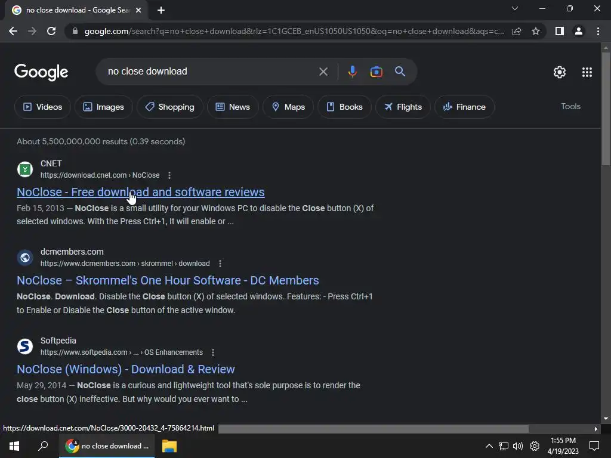Show Maps results
Viewport: 611px width, 458px height.
click(288, 107)
